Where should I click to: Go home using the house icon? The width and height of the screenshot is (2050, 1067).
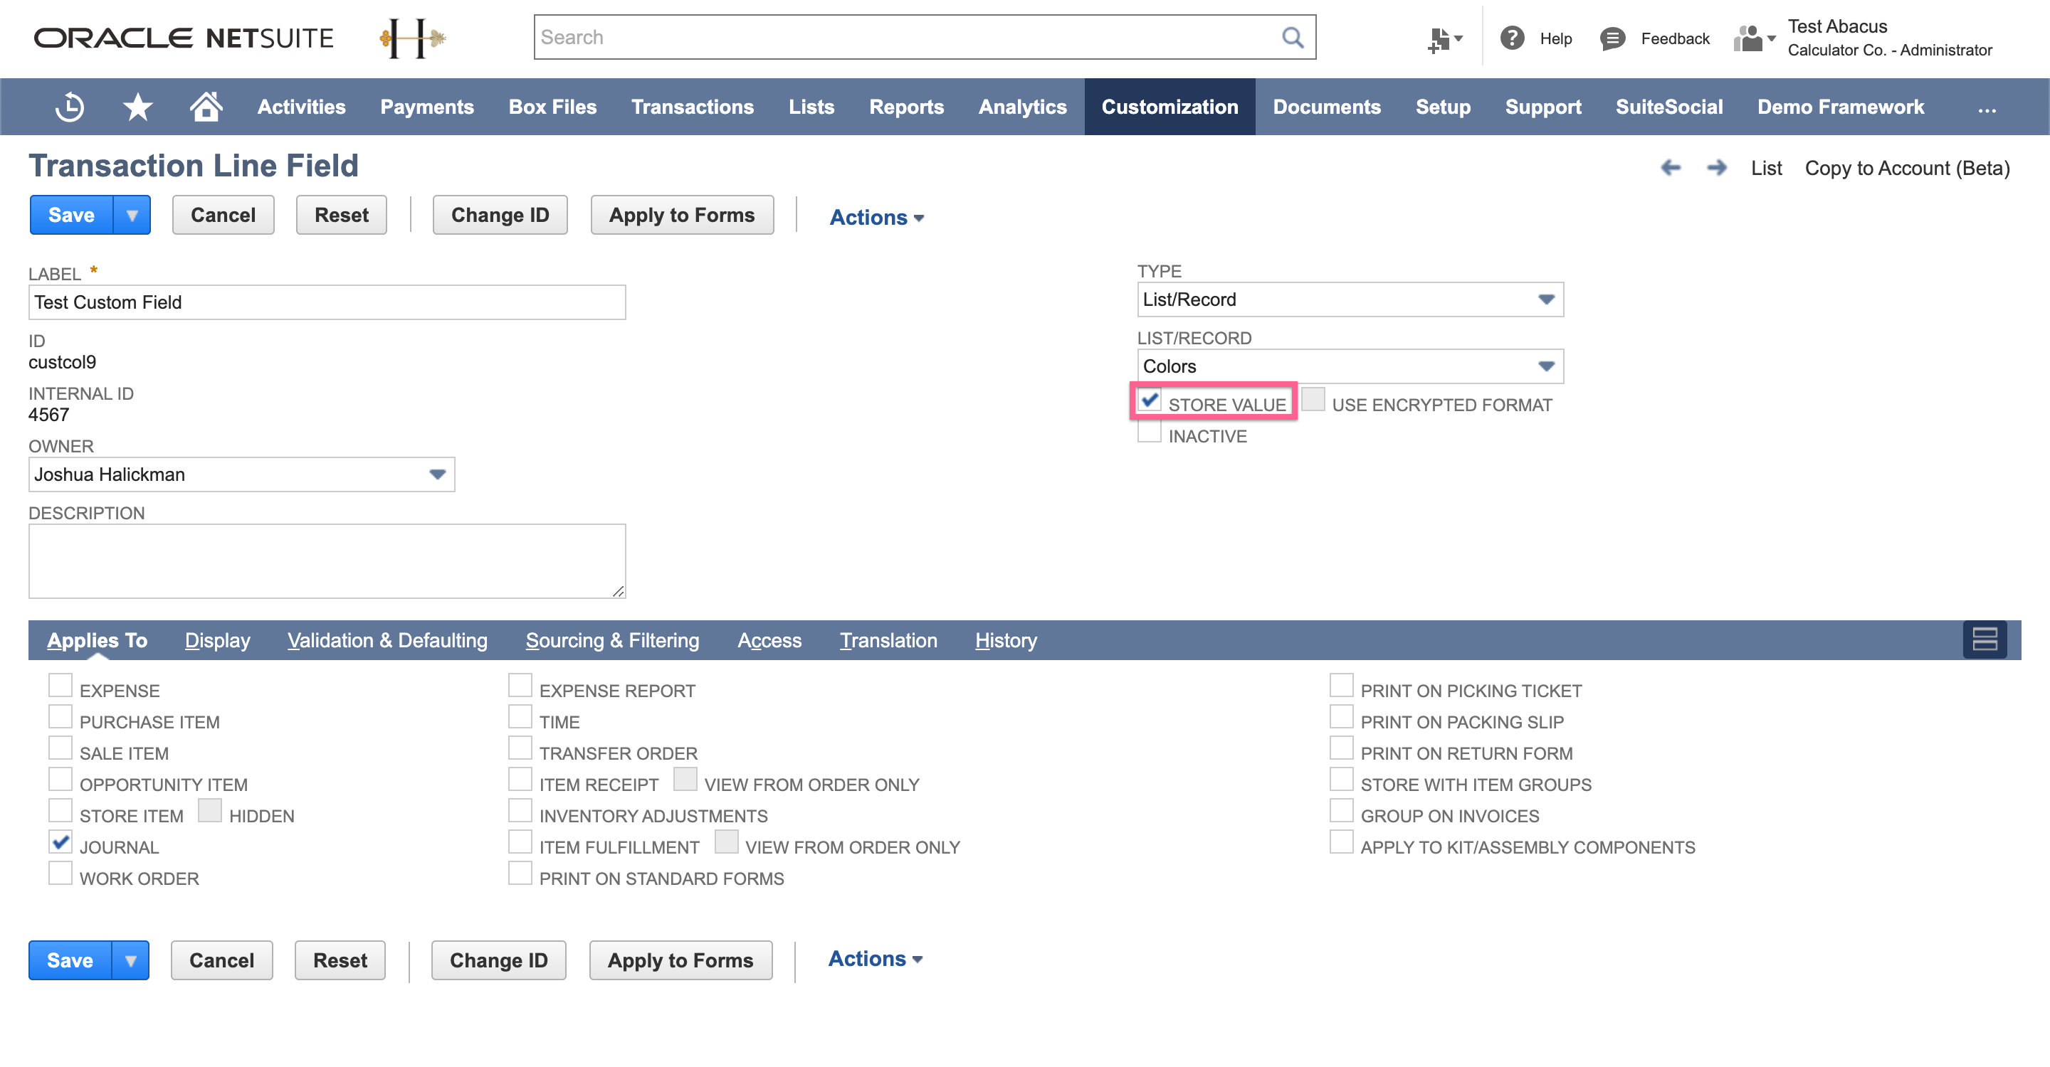(x=205, y=107)
